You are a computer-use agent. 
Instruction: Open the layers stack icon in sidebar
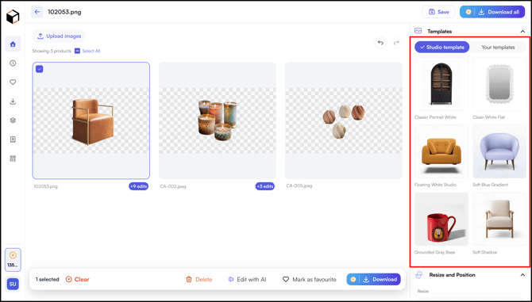pos(13,120)
